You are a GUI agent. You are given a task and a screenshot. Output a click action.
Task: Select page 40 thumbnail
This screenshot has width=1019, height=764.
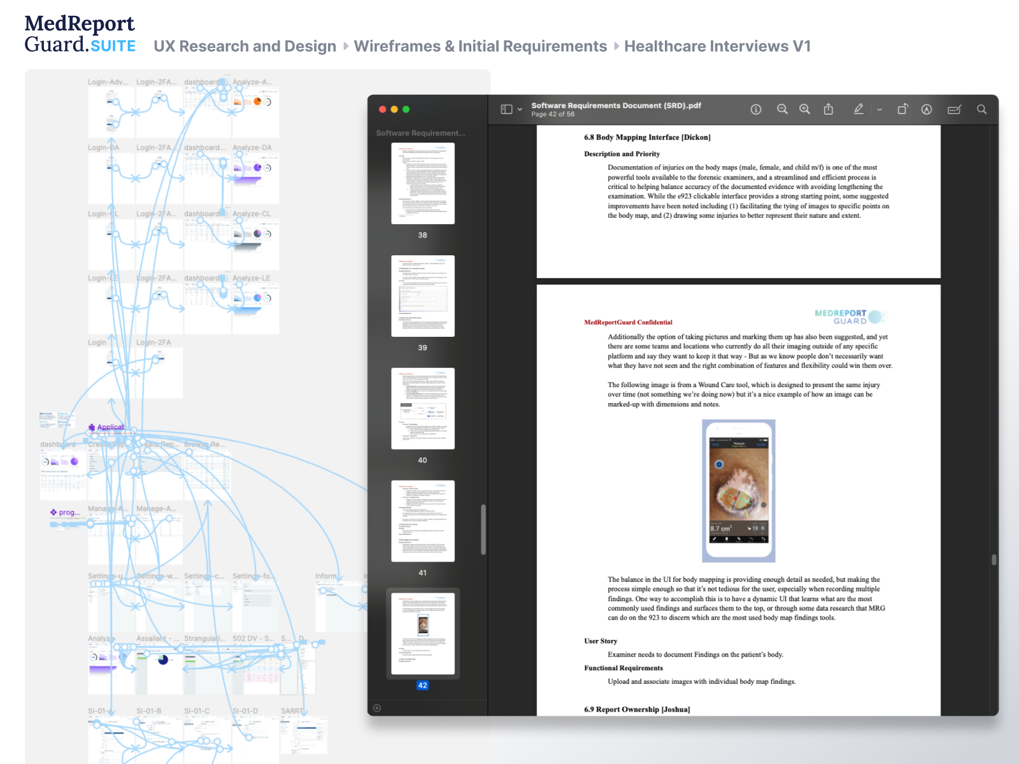(x=423, y=409)
